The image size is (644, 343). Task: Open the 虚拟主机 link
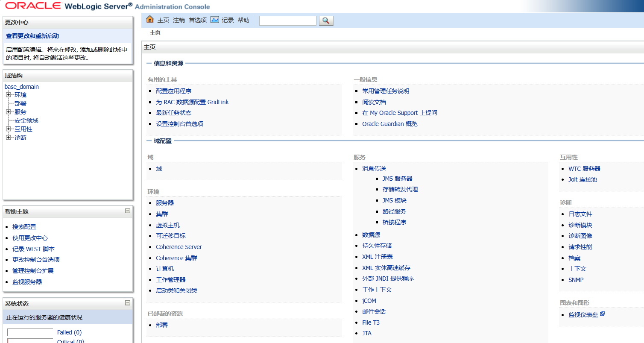pos(168,225)
